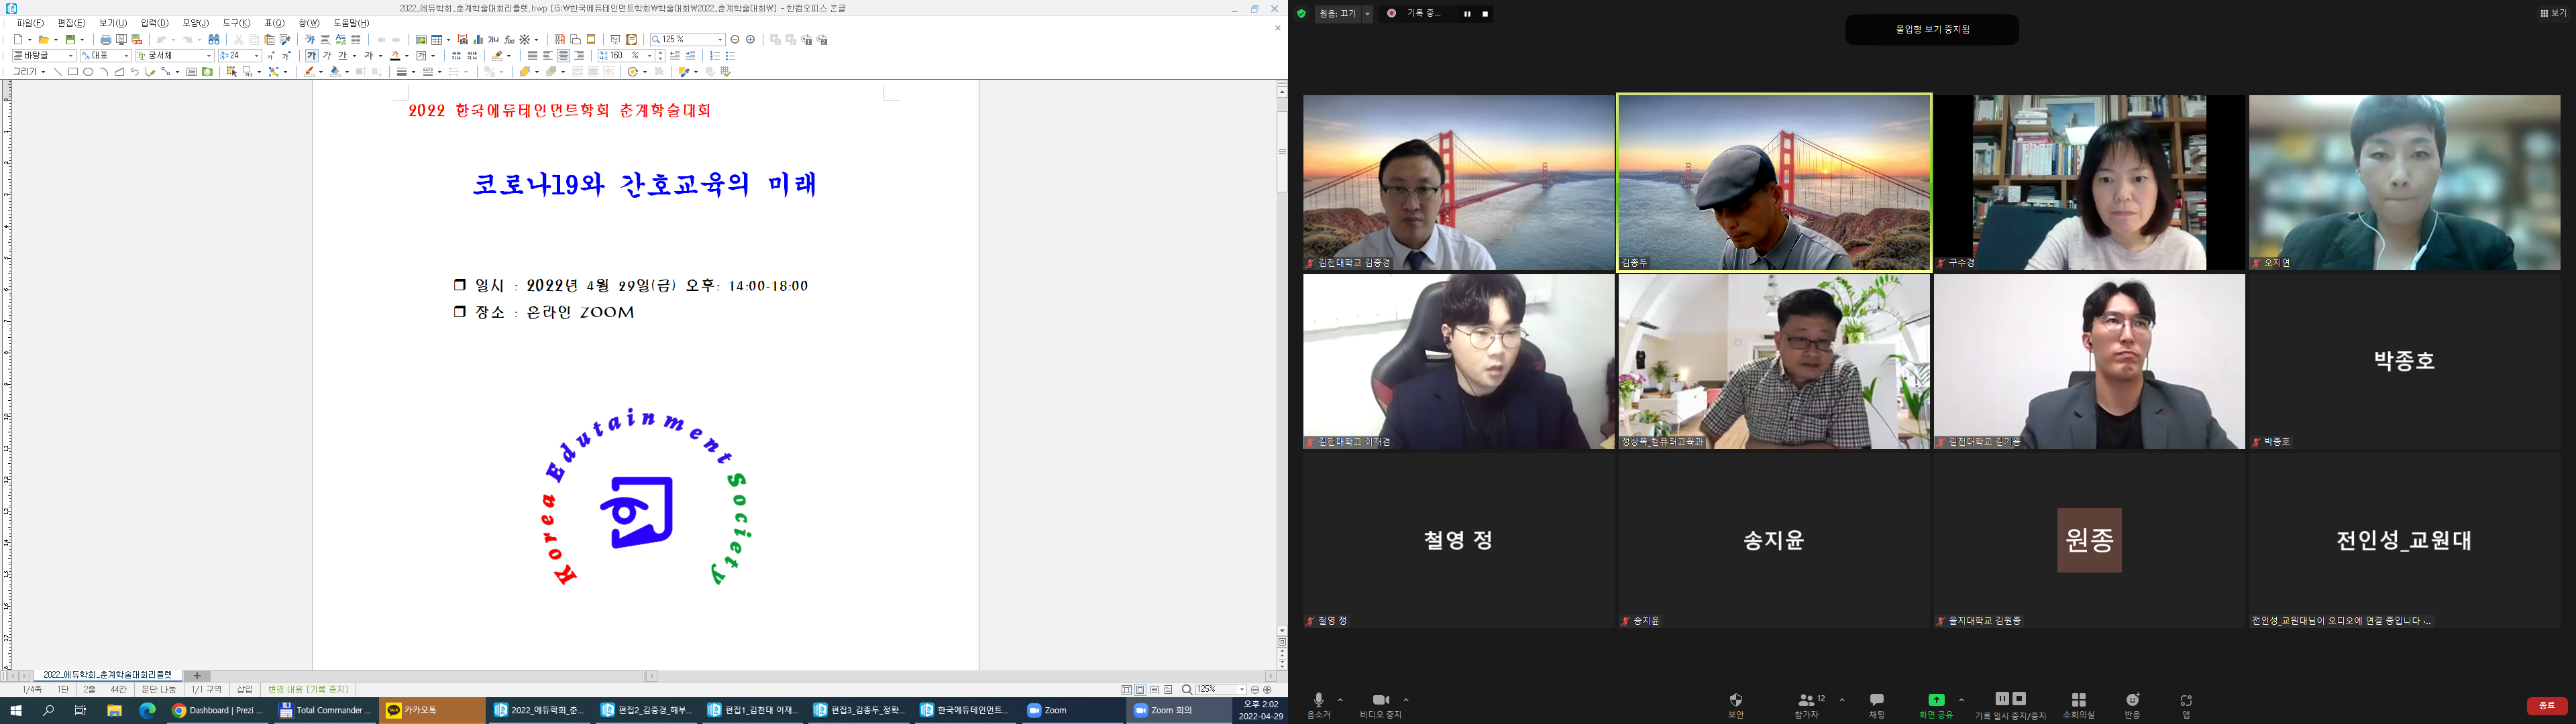Click the insert table icon

437,40
